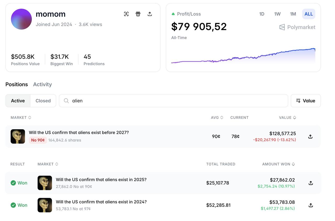Click the profile scan icon
Screen dimensions: 335x221
pyautogui.click(x=126, y=14)
